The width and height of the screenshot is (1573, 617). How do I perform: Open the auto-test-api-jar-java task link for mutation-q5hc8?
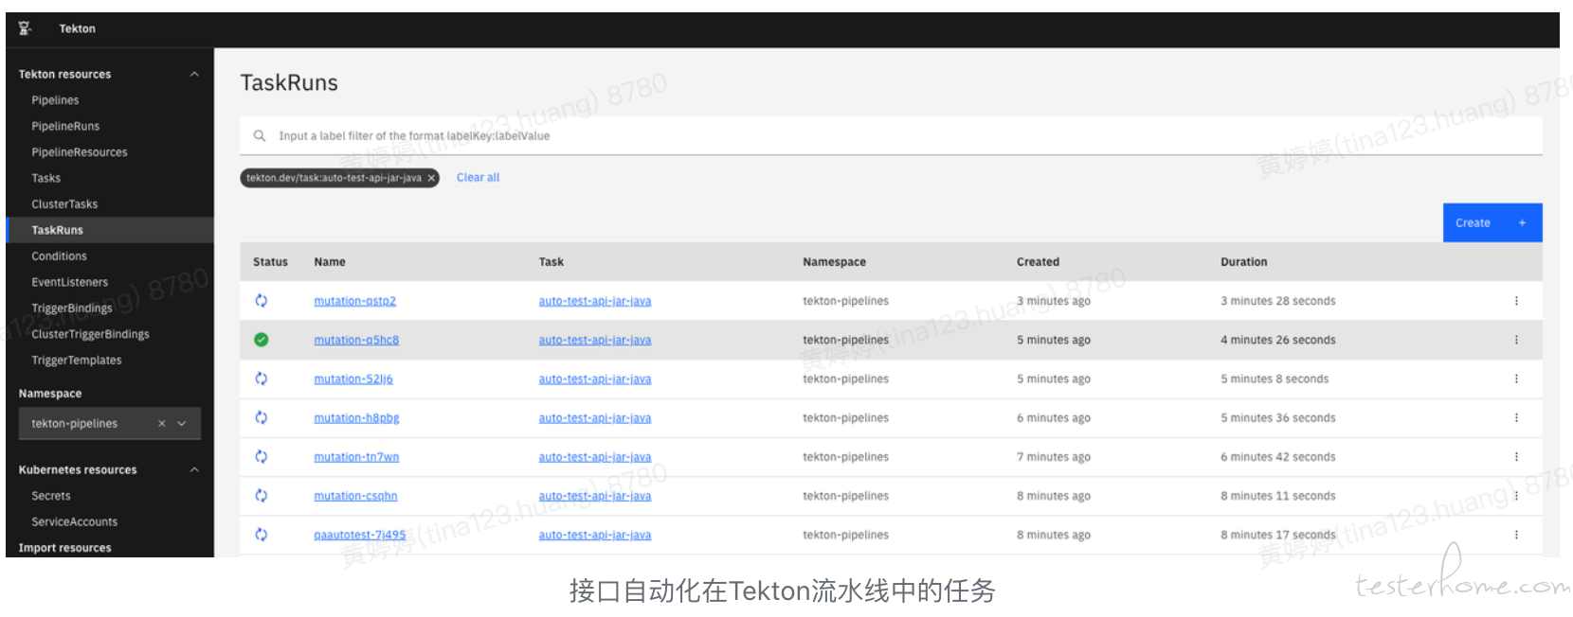(595, 340)
